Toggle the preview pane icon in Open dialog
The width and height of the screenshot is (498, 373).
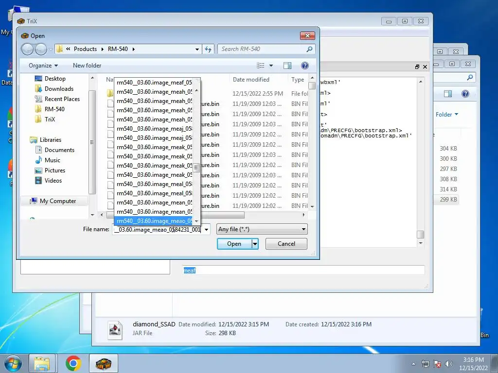pyautogui.click(x=287, y=66)
